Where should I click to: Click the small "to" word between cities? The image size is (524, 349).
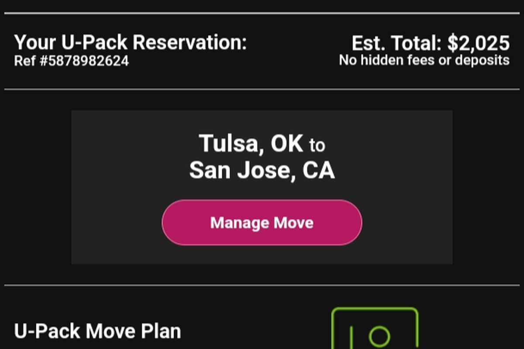pyautogui.click(x=317, y=145)
